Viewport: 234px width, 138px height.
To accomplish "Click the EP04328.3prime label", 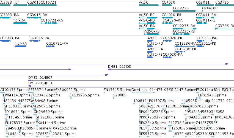I will [x=199, y=117].
